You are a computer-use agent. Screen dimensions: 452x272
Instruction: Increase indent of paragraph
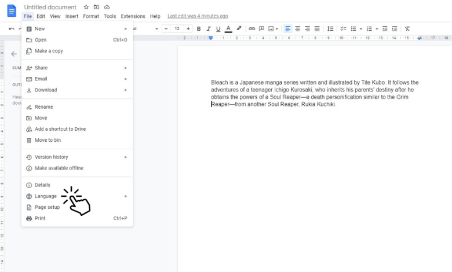(395, 29)
